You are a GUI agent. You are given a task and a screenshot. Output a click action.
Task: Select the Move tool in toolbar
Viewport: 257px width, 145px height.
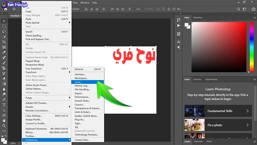pos(4,21)
